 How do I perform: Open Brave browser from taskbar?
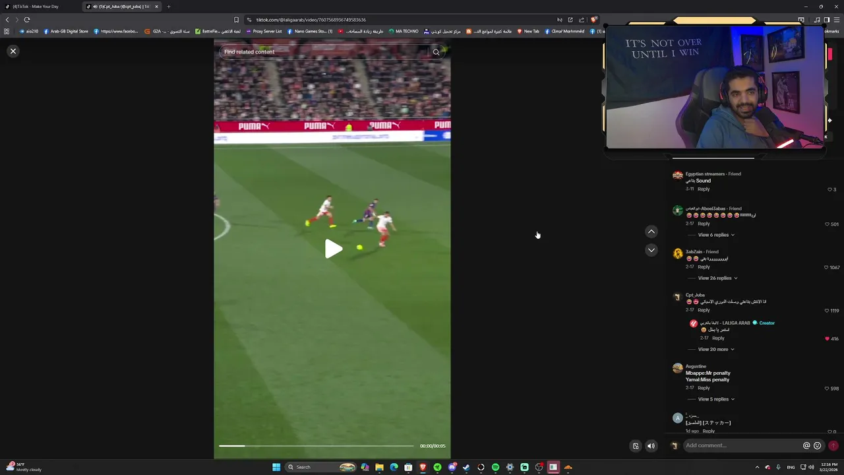pyautogui.click(x=423, y=467)
